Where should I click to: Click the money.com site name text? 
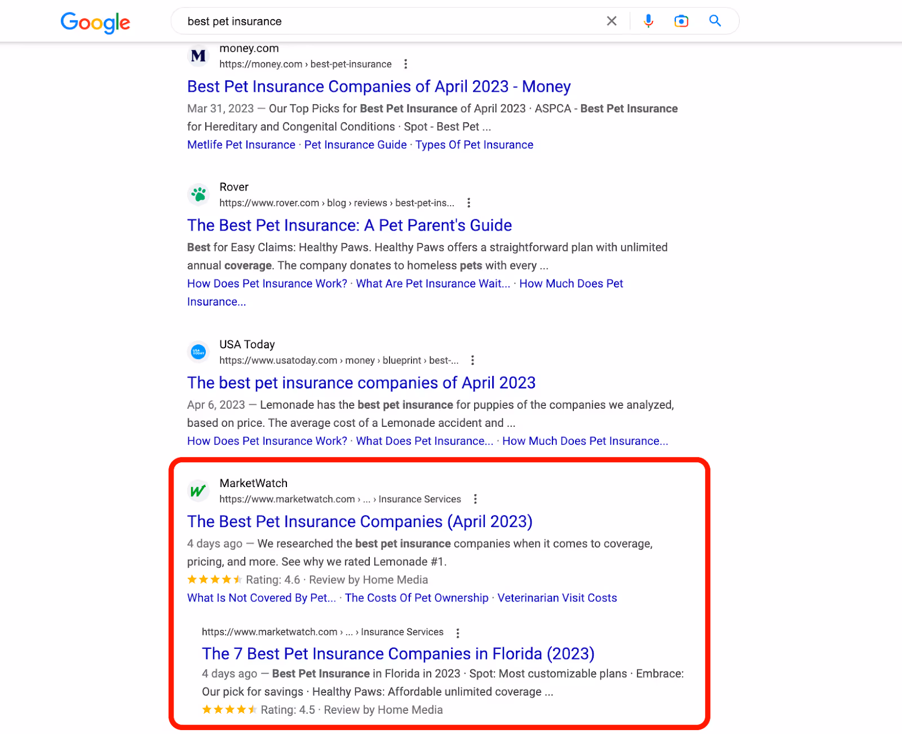click(x=249, y=48)
